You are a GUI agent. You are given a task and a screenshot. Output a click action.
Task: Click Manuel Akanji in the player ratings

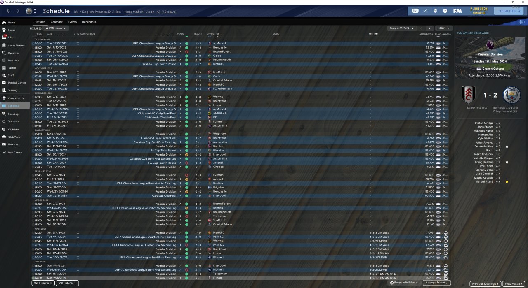coord(485,181)
